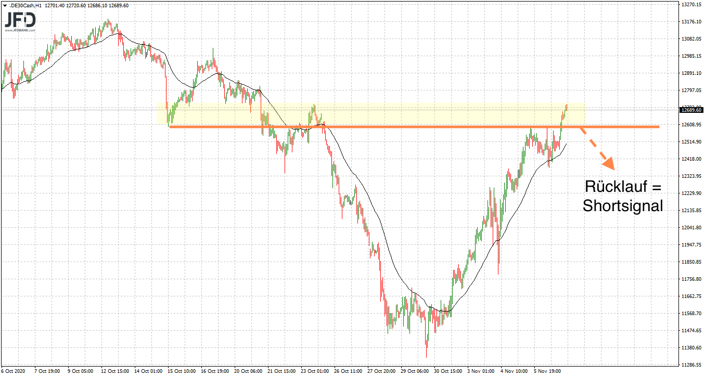Viewport: 705px width, 377px height.
Task: Click the 13270.15 price axis label
Action: point(691,5)
